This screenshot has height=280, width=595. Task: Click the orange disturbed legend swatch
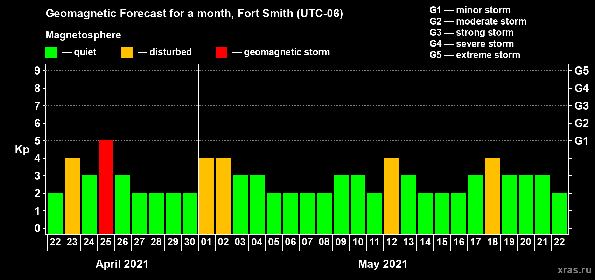tap(127, 53)
